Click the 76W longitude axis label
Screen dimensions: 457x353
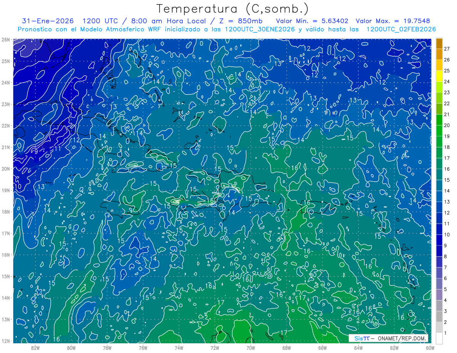143,348
